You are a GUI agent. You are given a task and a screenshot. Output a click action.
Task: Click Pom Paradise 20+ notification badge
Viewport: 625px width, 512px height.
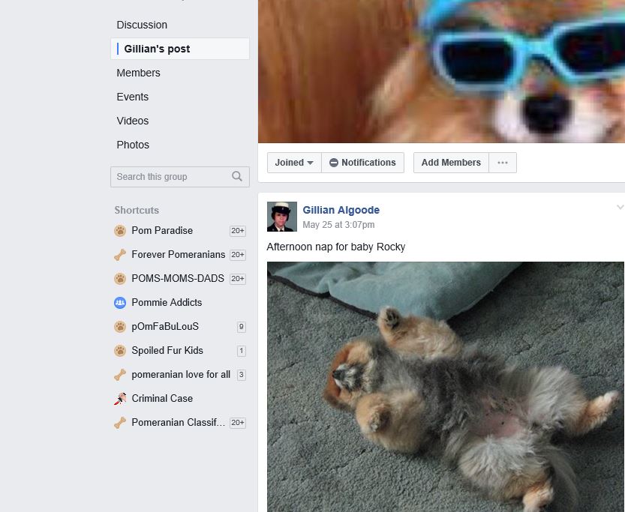(x=238, y=231)
